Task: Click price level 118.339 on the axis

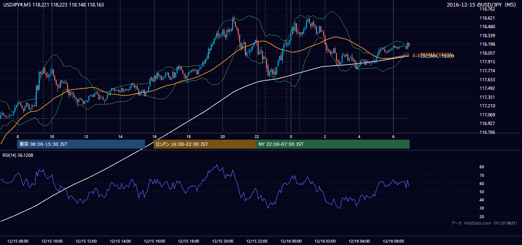Action: click(487, 36)
